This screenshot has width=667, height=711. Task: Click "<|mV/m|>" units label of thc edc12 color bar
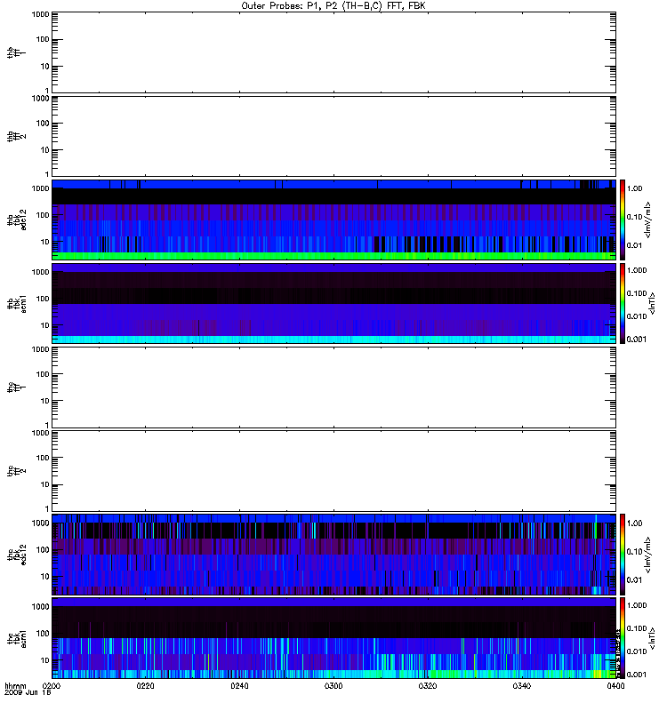tap(647, 555)
